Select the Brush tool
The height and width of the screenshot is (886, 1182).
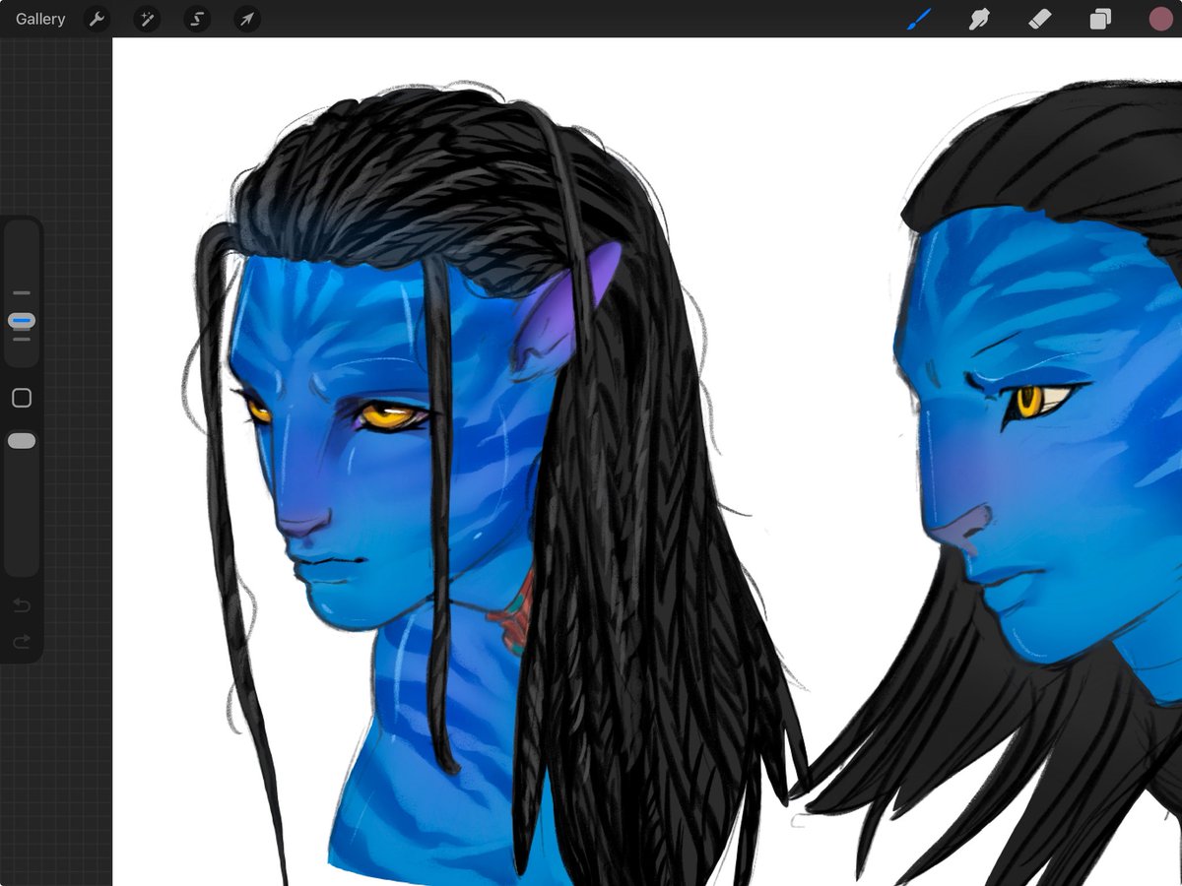(x=918, y=19)
